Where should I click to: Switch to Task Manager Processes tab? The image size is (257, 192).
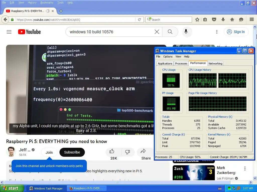(x=181, y=63)
